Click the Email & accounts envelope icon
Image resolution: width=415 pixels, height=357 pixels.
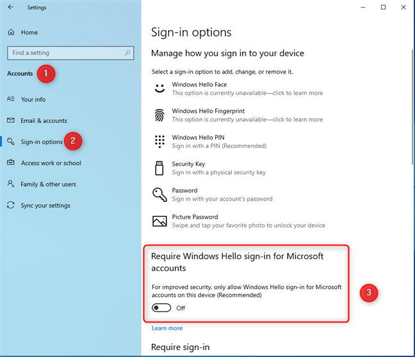11,120
